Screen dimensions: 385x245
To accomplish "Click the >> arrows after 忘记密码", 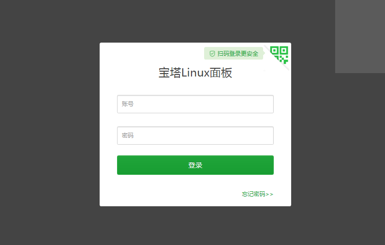I will point(269,194).
